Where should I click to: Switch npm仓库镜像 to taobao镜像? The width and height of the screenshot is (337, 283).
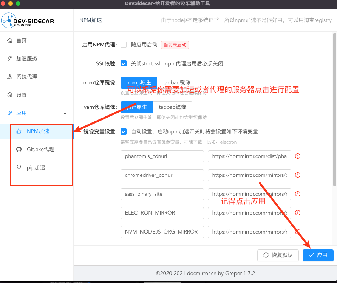coord(177,82)
